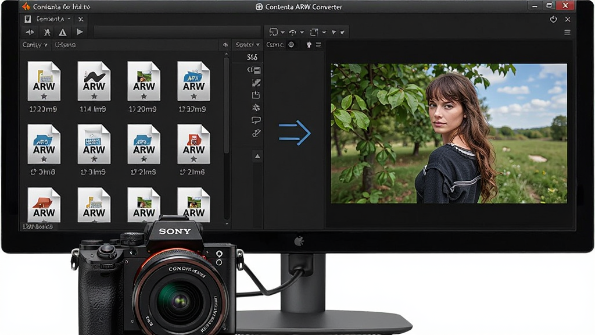Click the last down arrow of the top toolbar

[x=342, y=33]
